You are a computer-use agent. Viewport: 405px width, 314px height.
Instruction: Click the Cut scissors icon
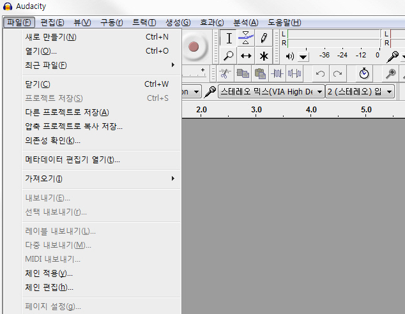coord(225,74)
